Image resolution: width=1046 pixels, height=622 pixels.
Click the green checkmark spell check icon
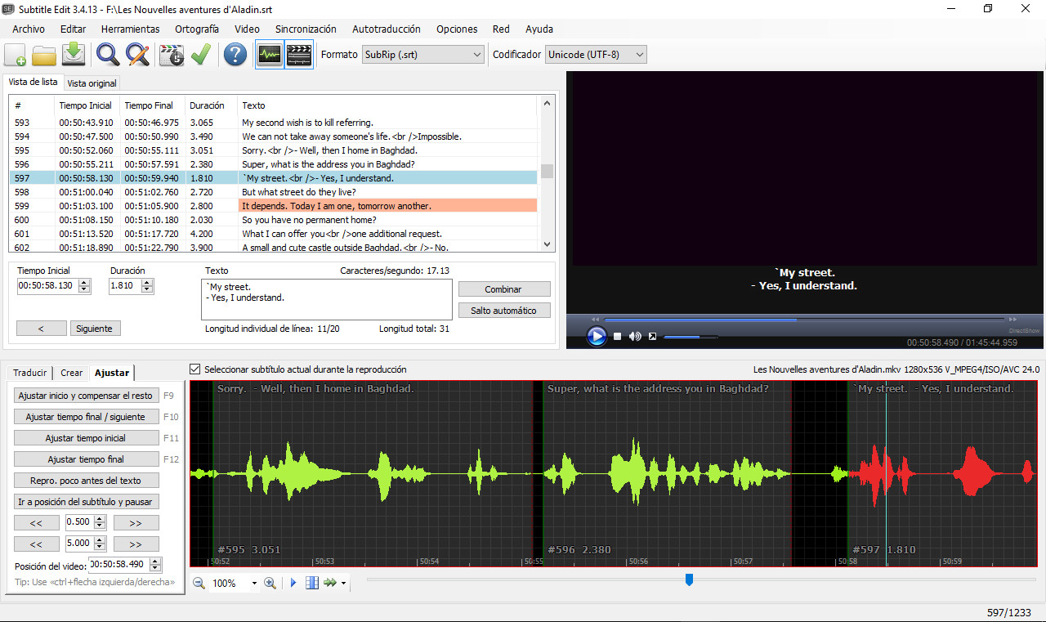pos(201,55)
